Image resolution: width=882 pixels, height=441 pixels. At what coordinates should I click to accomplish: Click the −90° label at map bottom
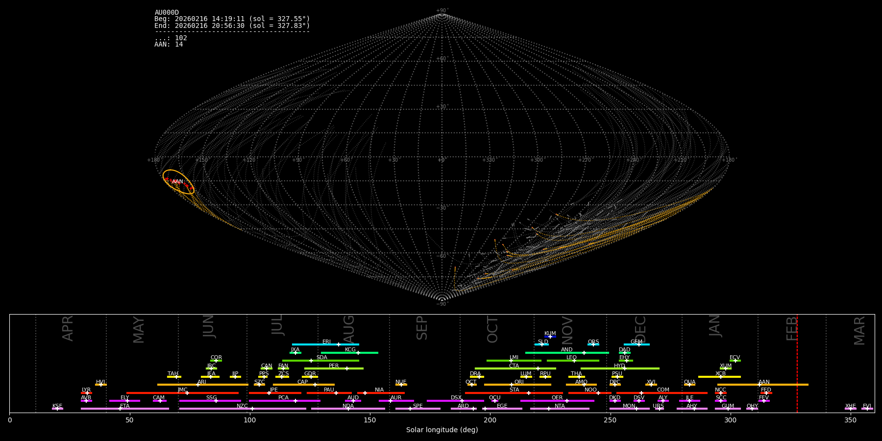point(442,304)
